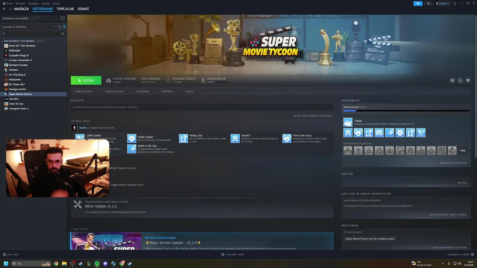Toggle recent activity clock filter
477x268 pixels.
click(60, 27)
